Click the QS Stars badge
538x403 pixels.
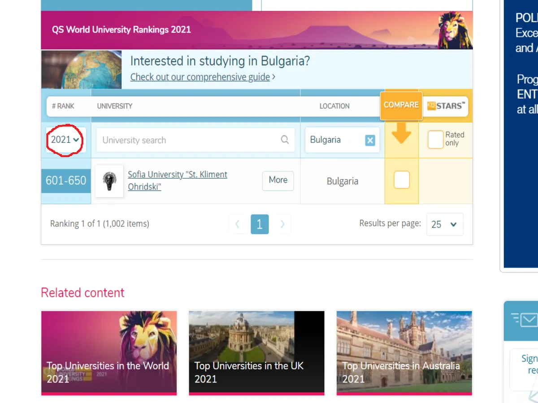coord(445,106)
